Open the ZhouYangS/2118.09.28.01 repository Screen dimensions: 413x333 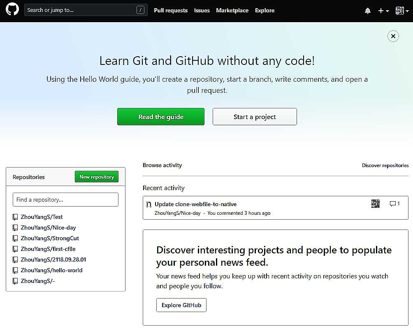(x=53, y=260)
